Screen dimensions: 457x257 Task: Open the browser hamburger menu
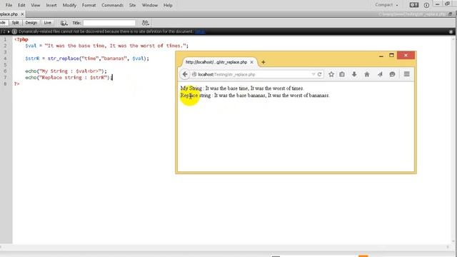pyautogui.click(x=407, y=74)
